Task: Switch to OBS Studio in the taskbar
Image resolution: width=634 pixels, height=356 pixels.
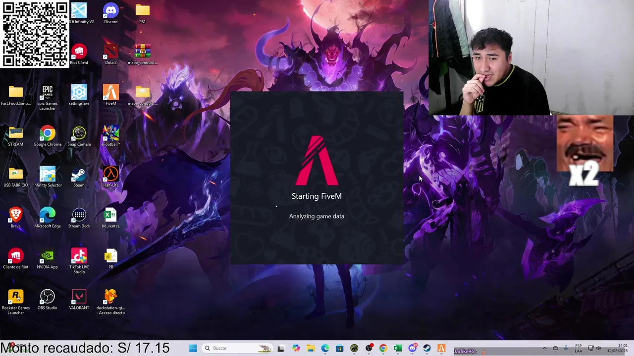Action: [x=369, y=348]
